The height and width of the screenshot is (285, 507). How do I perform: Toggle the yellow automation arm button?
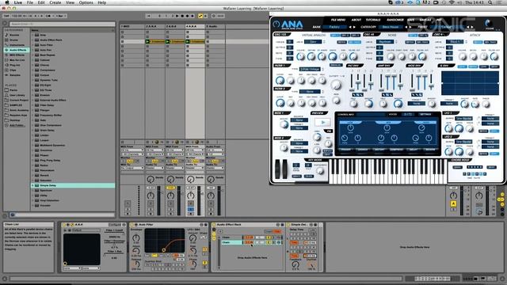pos(200,16)
